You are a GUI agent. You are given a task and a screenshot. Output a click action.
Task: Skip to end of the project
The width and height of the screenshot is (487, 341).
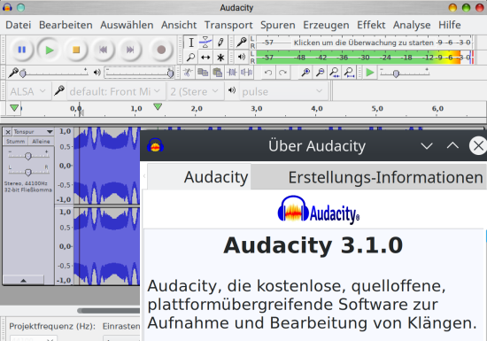[x=130, y=50]
